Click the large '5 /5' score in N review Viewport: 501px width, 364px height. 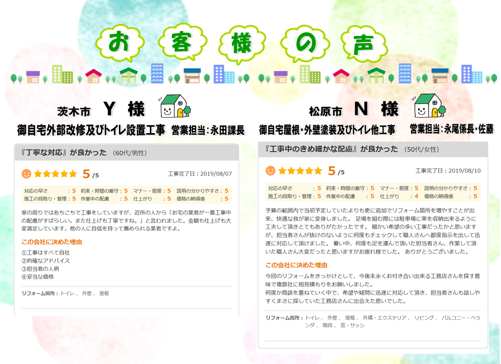(336, 171)
